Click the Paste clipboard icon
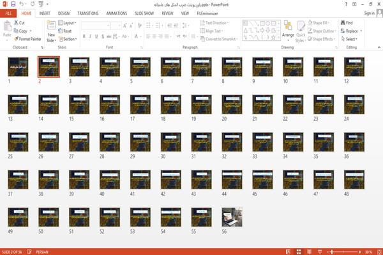Viewport: 383px width, 255px height. click(x=7, y=26)
